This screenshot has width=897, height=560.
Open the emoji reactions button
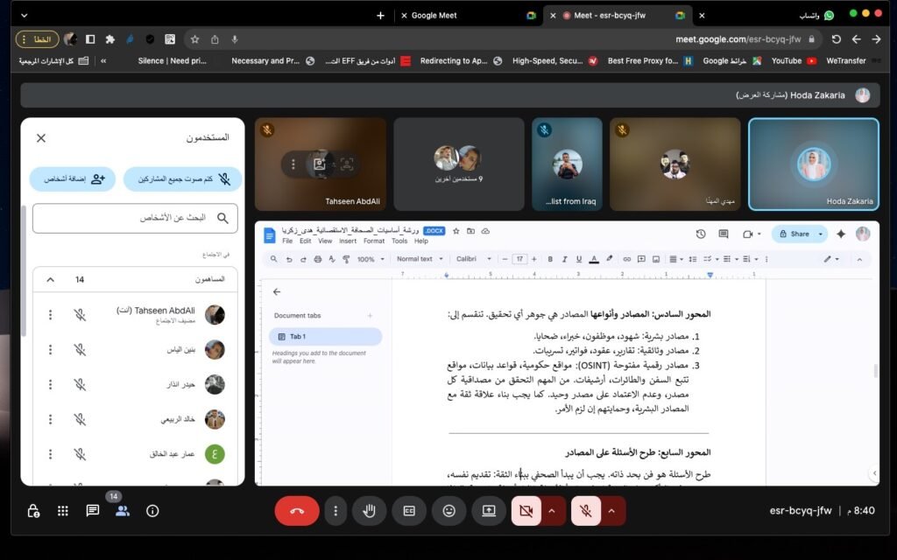[x=449, y=511]
